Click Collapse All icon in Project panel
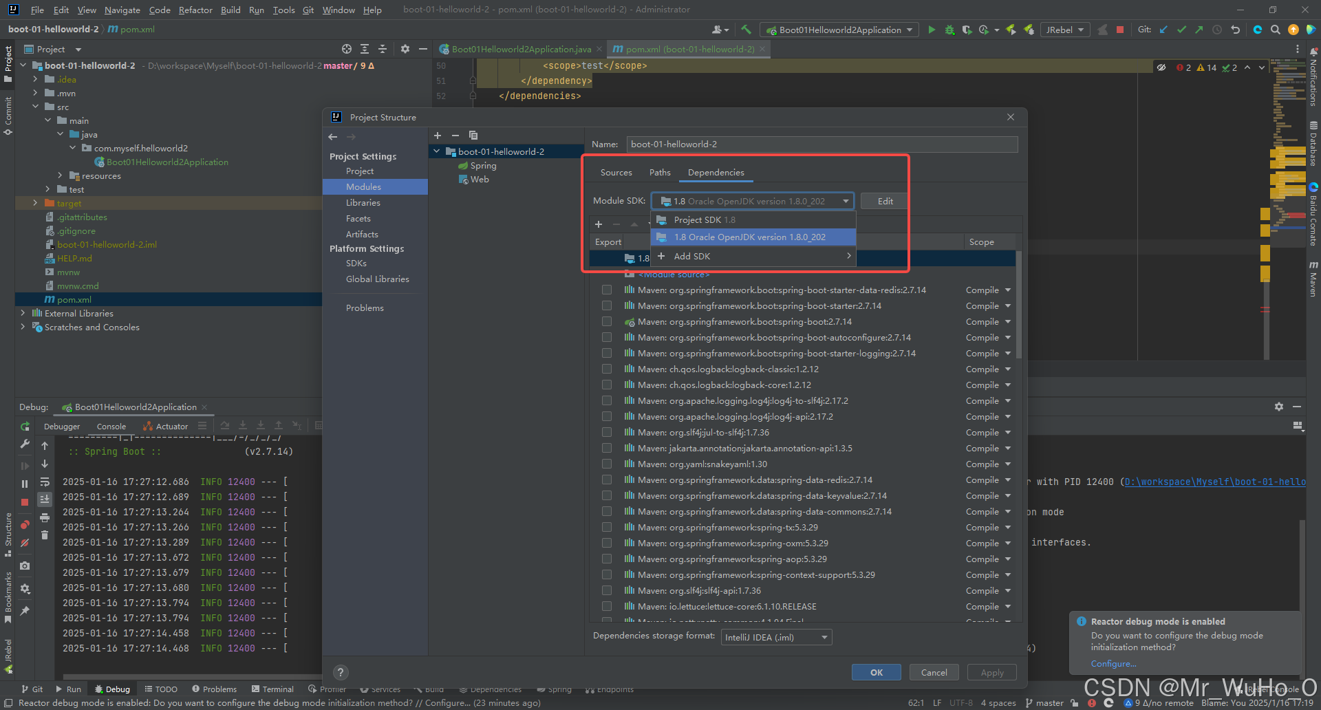 coord(383,49)
